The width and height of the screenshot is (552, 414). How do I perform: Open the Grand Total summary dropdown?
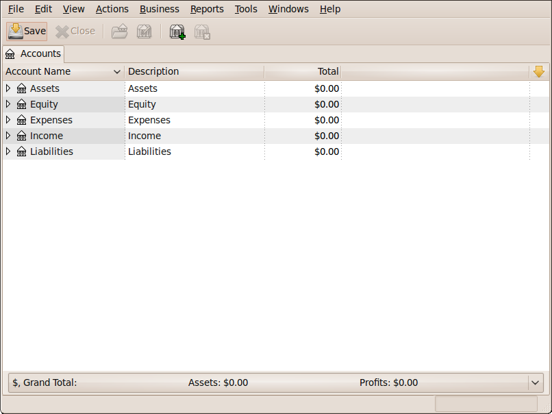536,382
